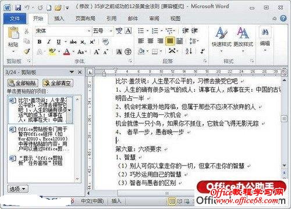Click the Grow Font icon
The width and height of the screenshot is (291, 209).
tap(97, 52)
